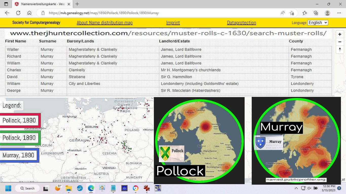Click the Murray heat map thumbnail
This screenshot has height=194, width=346.
pos(296,141)
